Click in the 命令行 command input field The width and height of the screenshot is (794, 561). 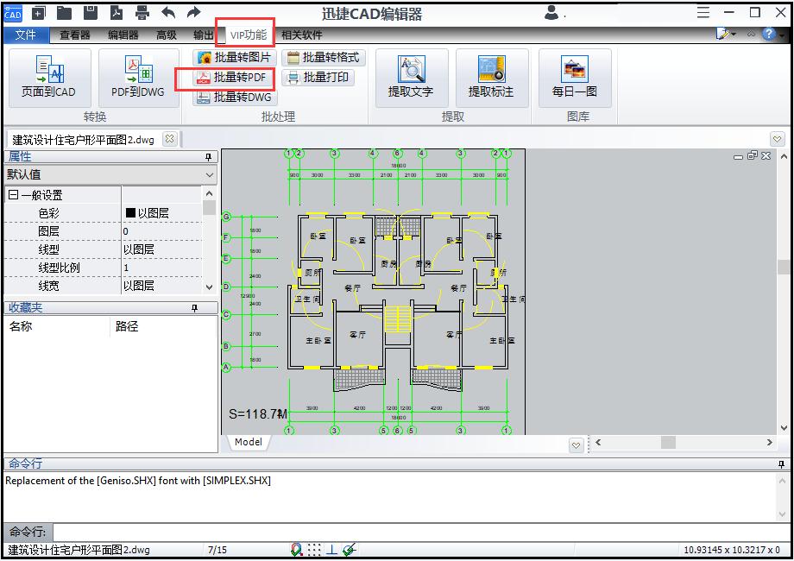[x=414, y=532]
